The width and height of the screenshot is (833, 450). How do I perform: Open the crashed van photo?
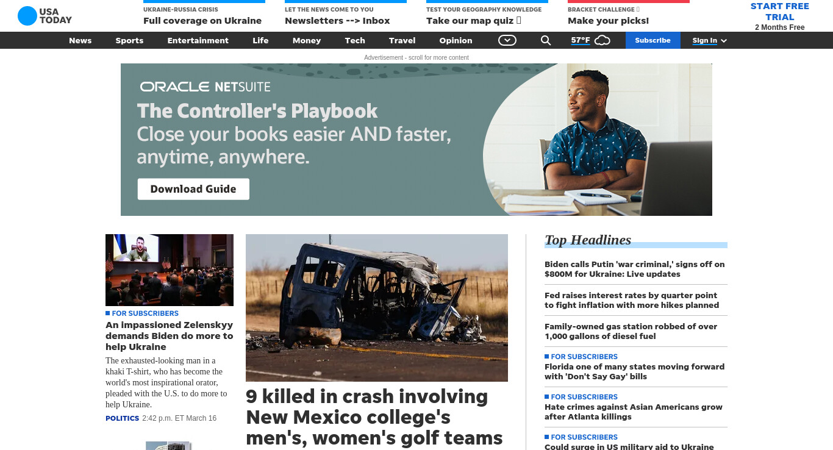[377, 308]
